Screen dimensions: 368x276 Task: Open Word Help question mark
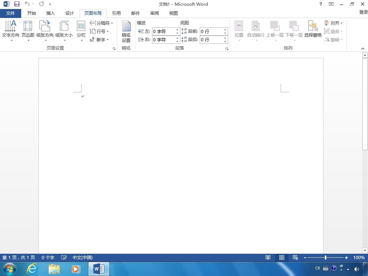click(321, 4)
